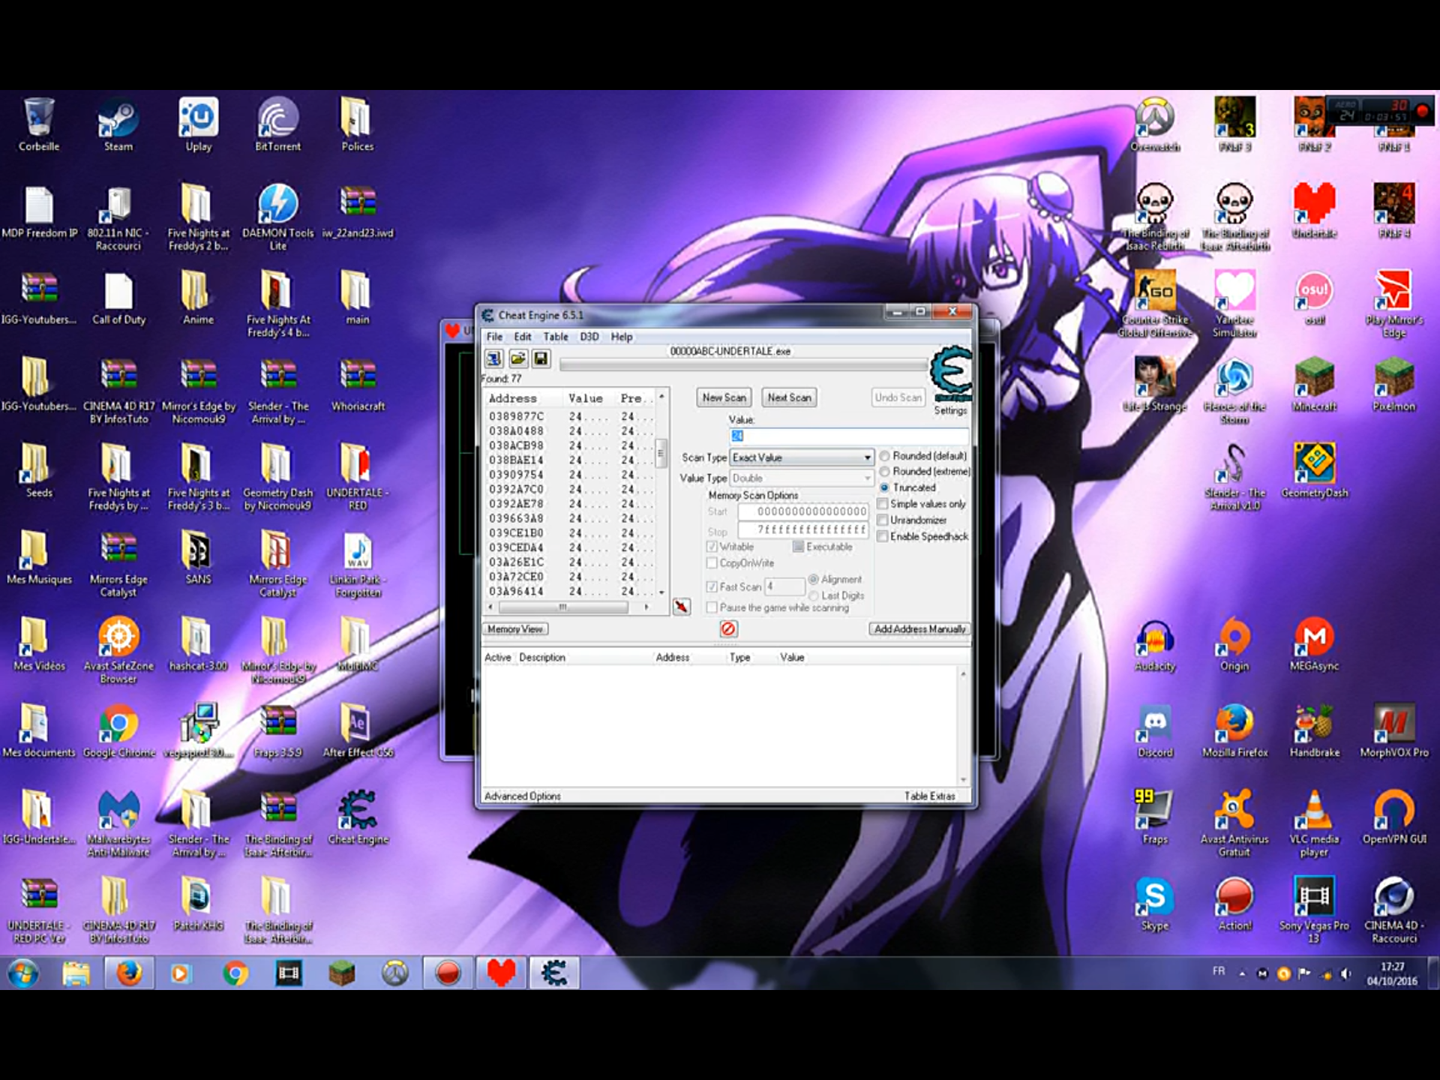The image size is (1440, 1080).
Task: Open the process selector icon
Action: [x=493, y=358]
